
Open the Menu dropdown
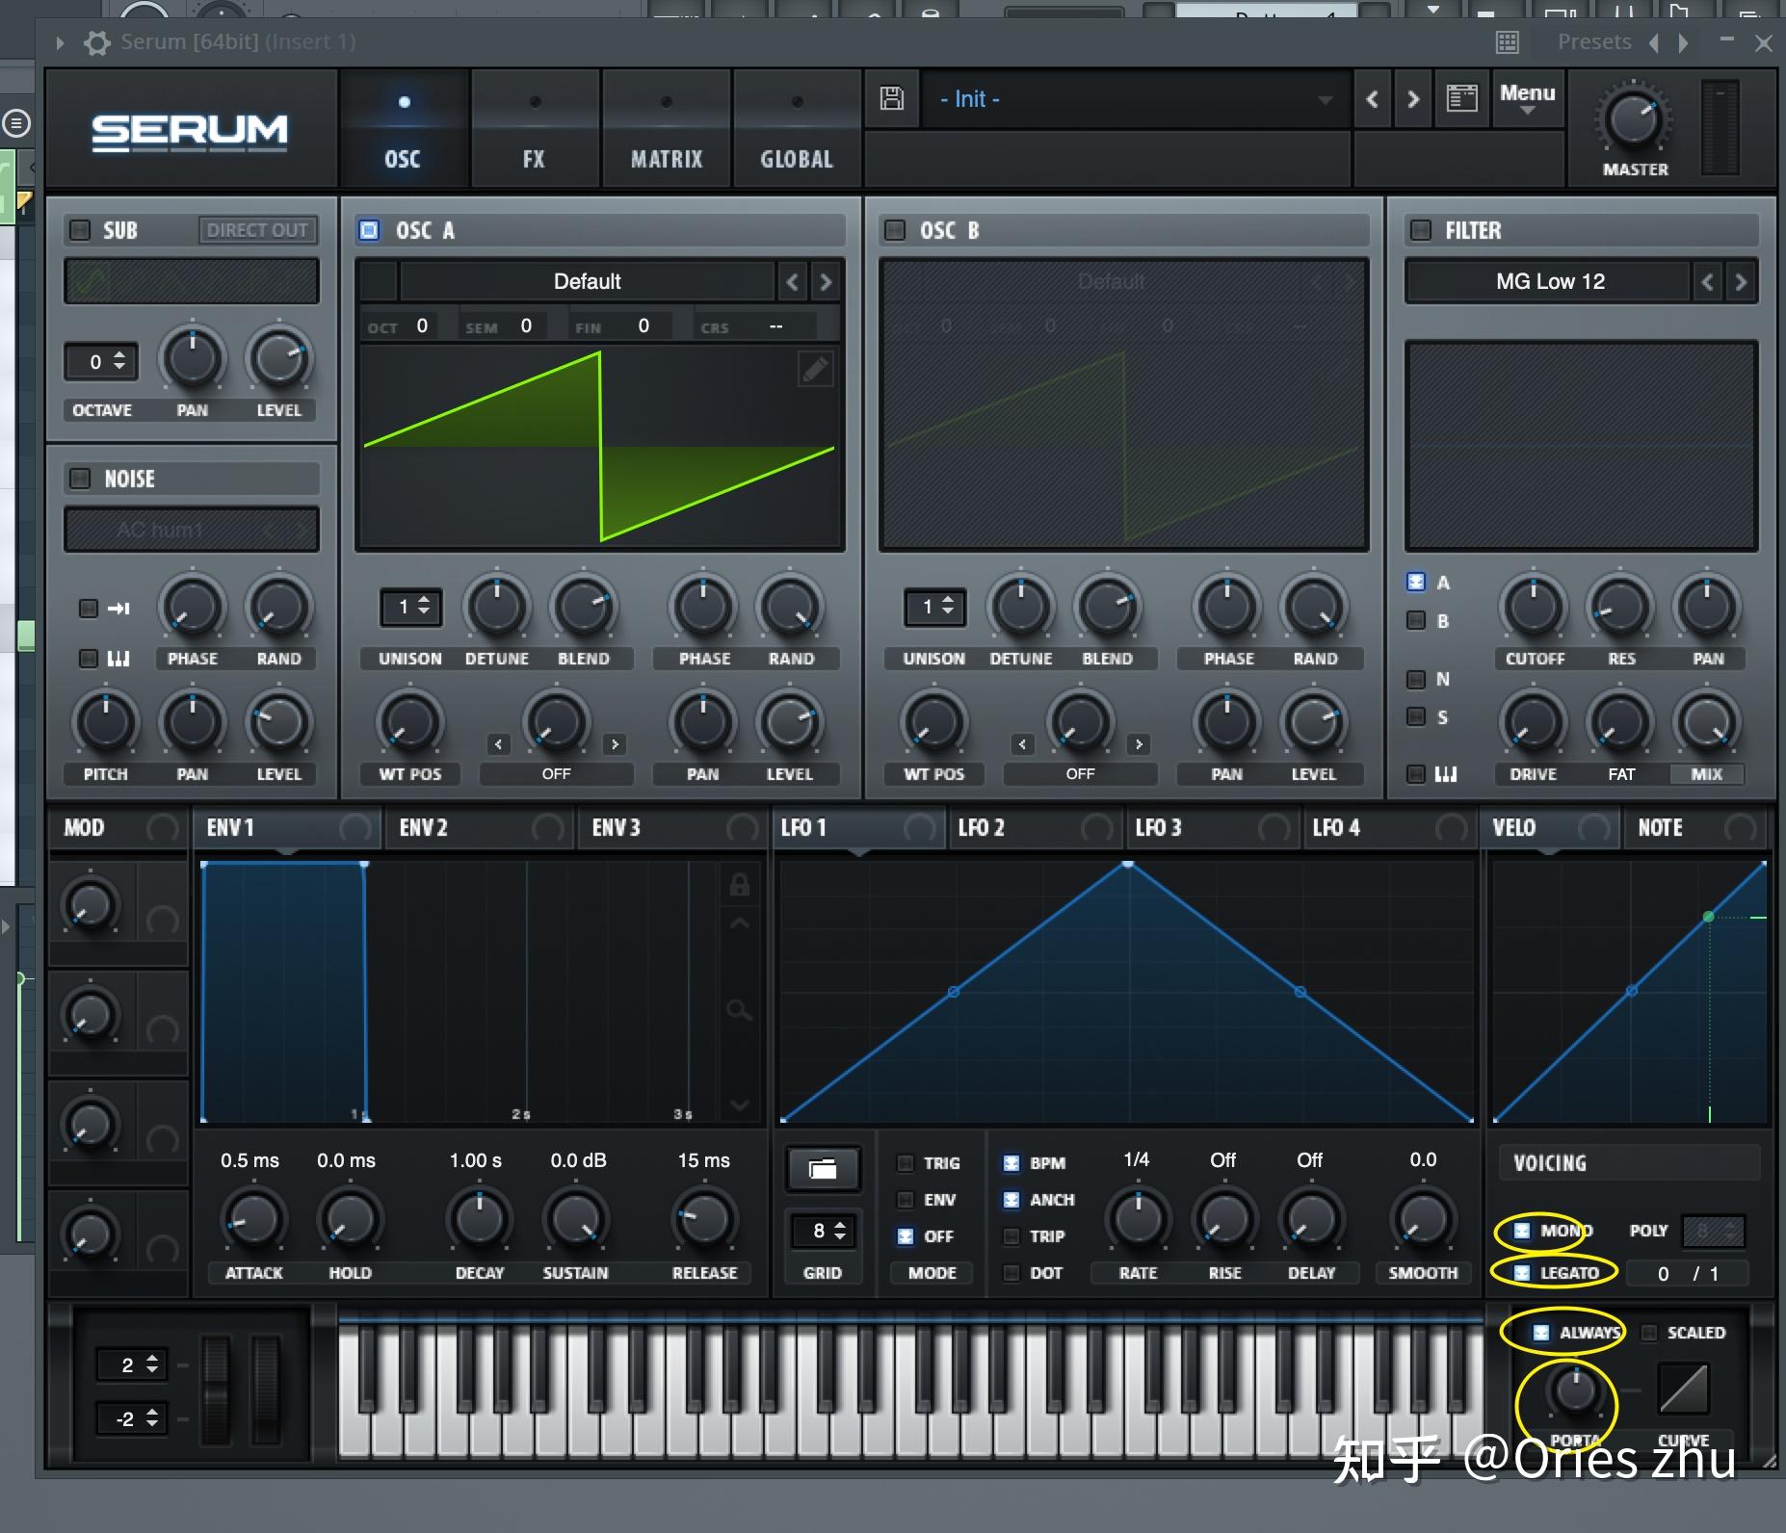[1527, 98]
